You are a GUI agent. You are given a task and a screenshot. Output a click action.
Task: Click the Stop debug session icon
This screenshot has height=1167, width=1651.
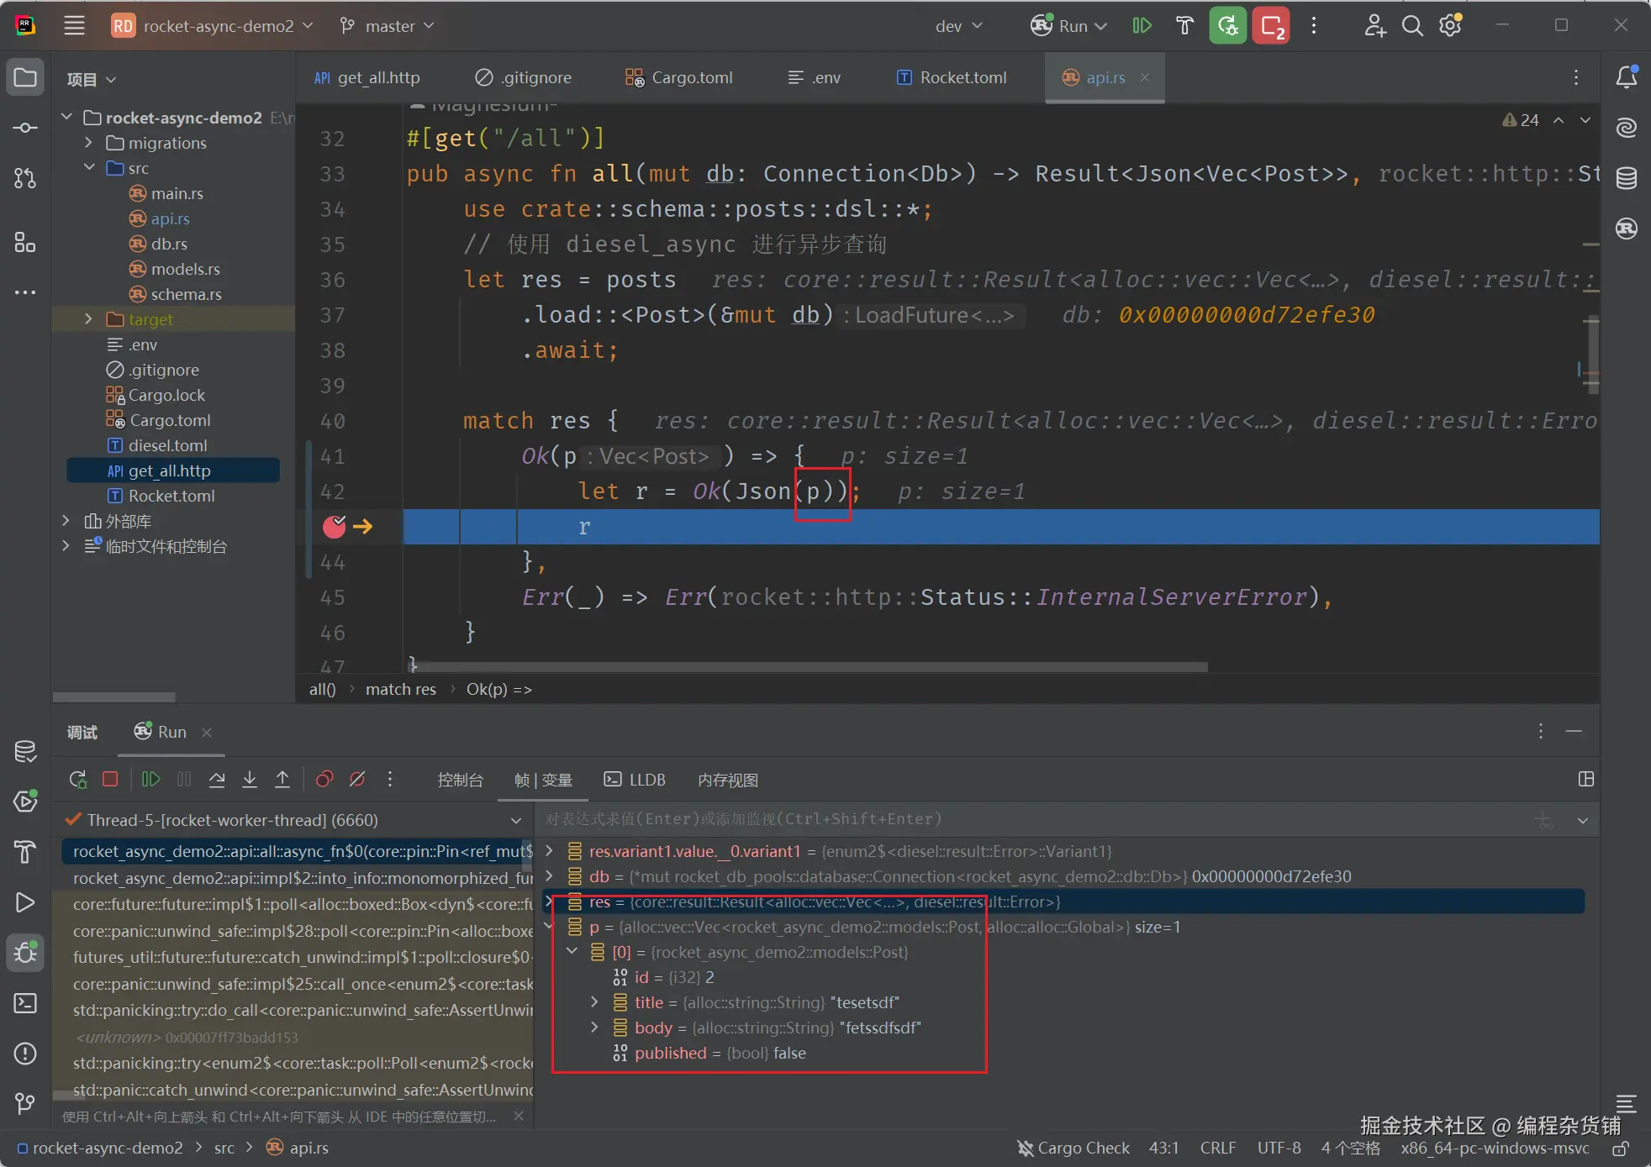click(110, 780)
